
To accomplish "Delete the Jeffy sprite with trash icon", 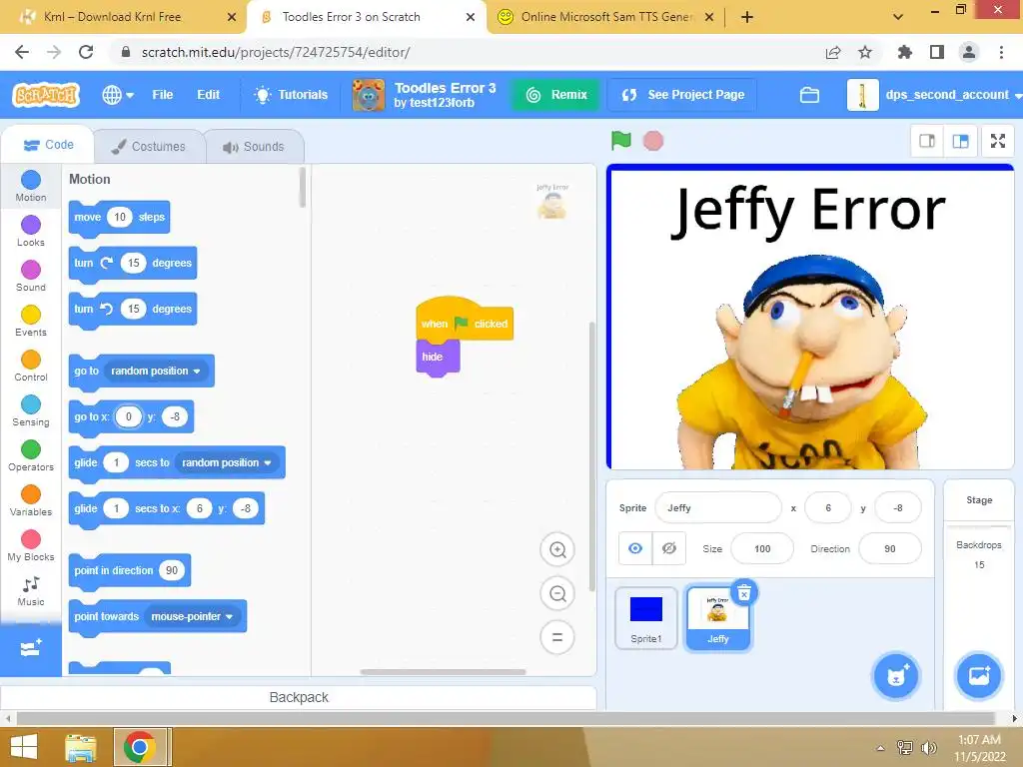I will pos(743,593).
